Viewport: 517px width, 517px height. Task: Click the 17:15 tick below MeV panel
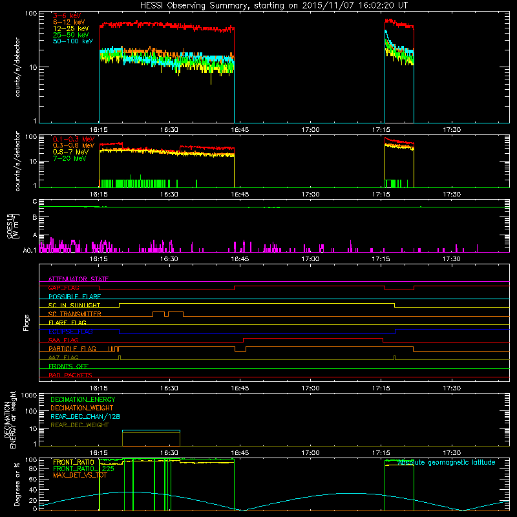381,195
